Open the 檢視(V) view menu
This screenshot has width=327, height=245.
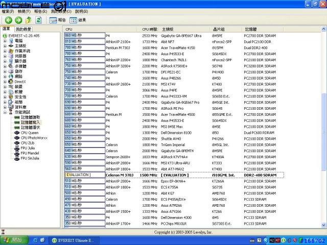tap(24, 11)
